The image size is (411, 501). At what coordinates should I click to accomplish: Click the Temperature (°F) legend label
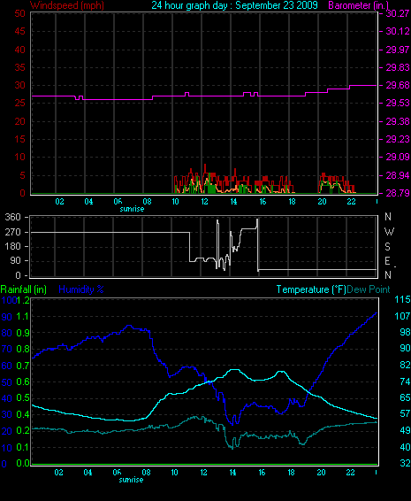[311, 289]
